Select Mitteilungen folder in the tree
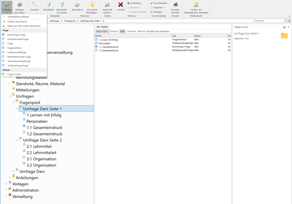Image resolution: width=292 pixels, height=204 pixels. [28, 90]
